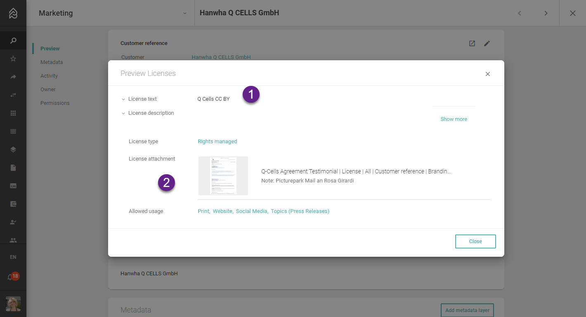The height and width of the screenshot is (317, 586).
Task: Select the Owner tab
Action: [x=48, y=90]
